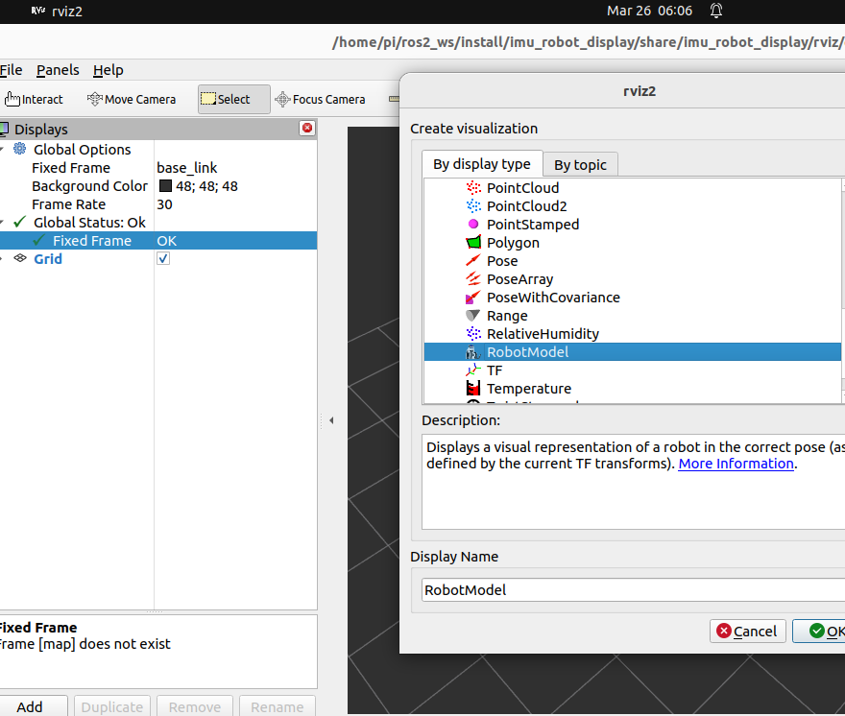Click the Displays panel monitor icon
Image resolution: width=845 pixels, height=716 pixels.
coord(4,129)
